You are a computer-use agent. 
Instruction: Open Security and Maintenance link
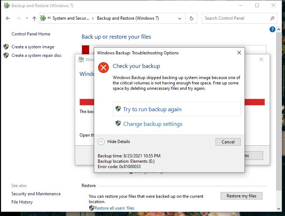click(36, 194)
